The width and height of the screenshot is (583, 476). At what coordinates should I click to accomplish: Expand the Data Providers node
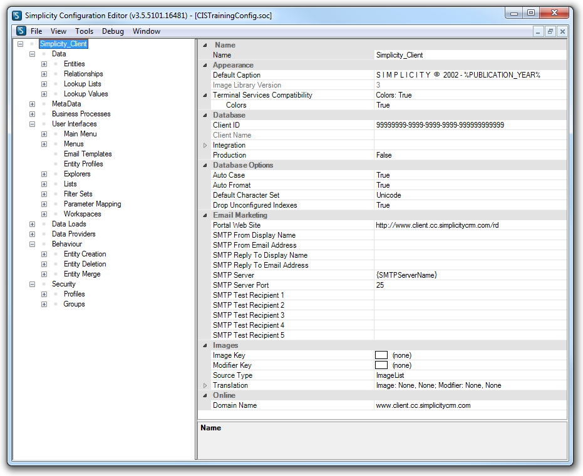click(33, 235)
